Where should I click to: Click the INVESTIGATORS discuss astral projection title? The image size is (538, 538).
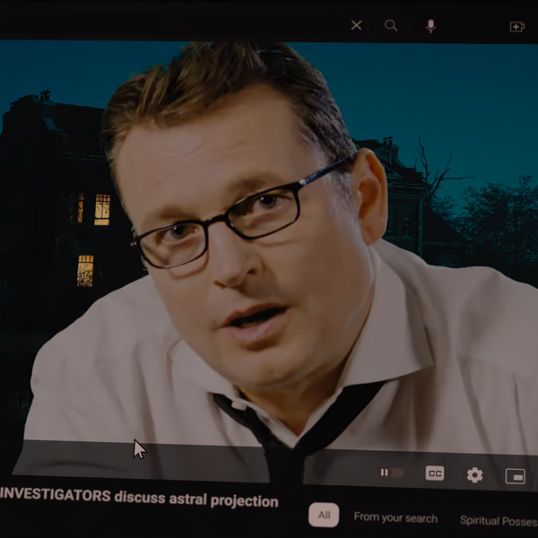click(139, 498)
